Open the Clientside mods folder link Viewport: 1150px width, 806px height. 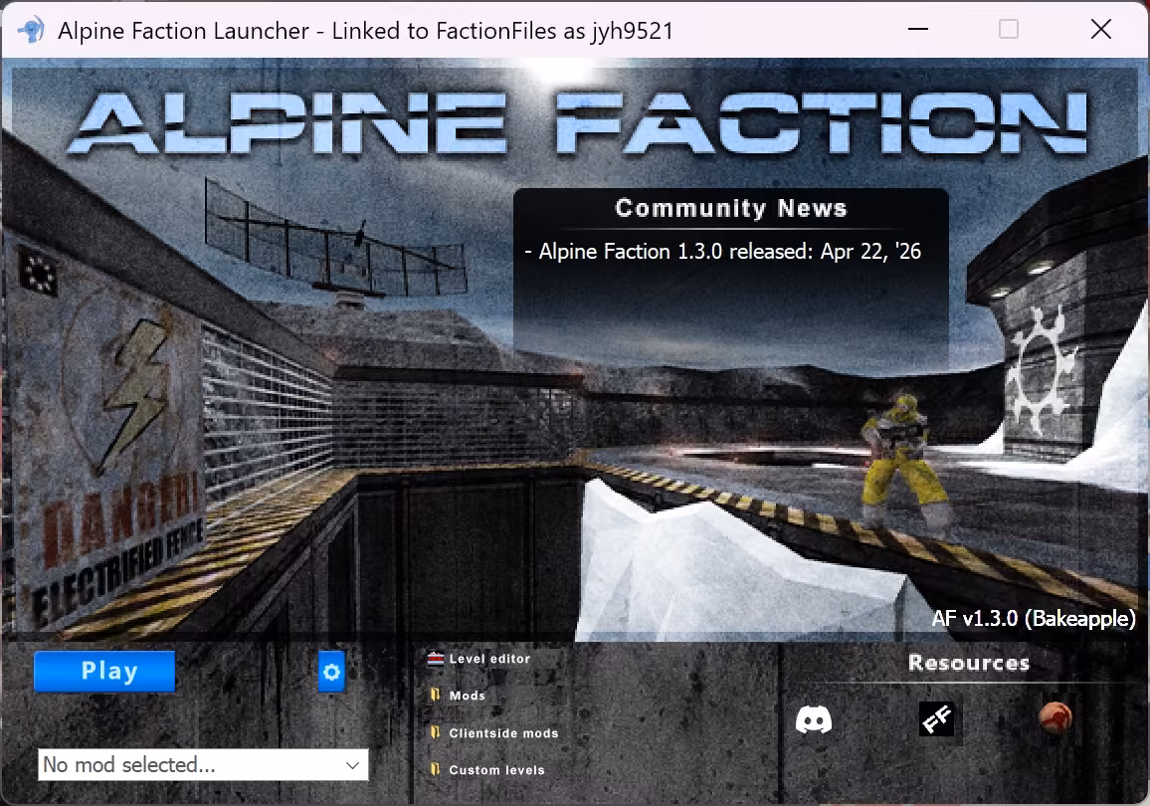click(x=503, y=732)
